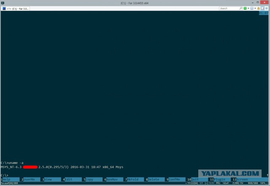Click the clock in the console corner
Viewport: 270px width, 186px height.
[264, 13]
